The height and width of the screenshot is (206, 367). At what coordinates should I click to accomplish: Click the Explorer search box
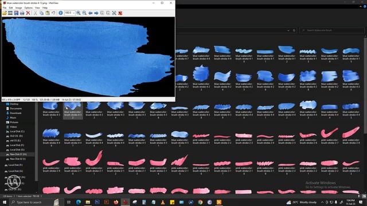(332, 30)
